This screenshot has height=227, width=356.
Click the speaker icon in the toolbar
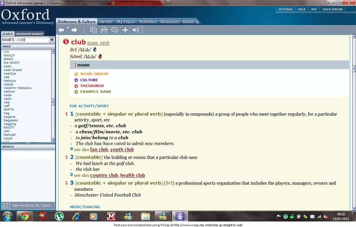tap(136, 30)
